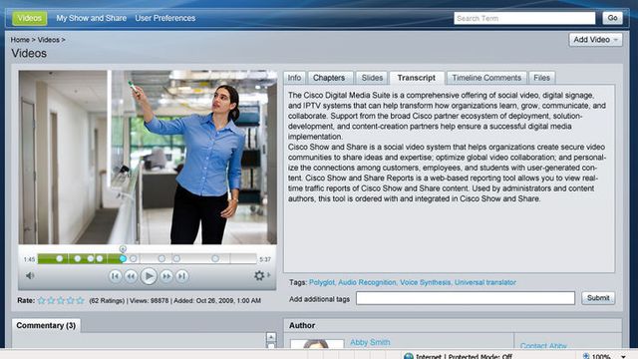Click the 'Protected Mode: Off' status text
This screenshot has width=638, height=359.
pos(480,357)
